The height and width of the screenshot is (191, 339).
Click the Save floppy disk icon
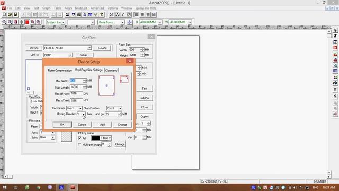pyautogui.click(x=15, y=14)
